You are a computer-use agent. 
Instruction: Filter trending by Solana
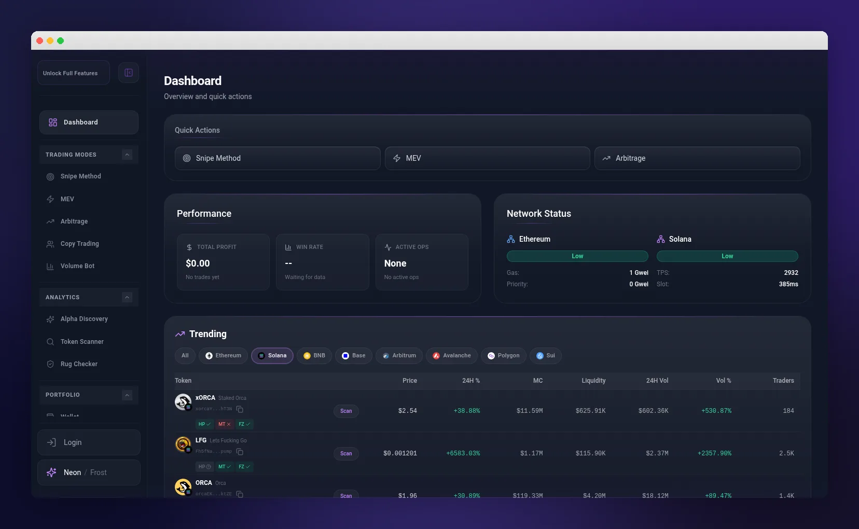pos(272,356)
